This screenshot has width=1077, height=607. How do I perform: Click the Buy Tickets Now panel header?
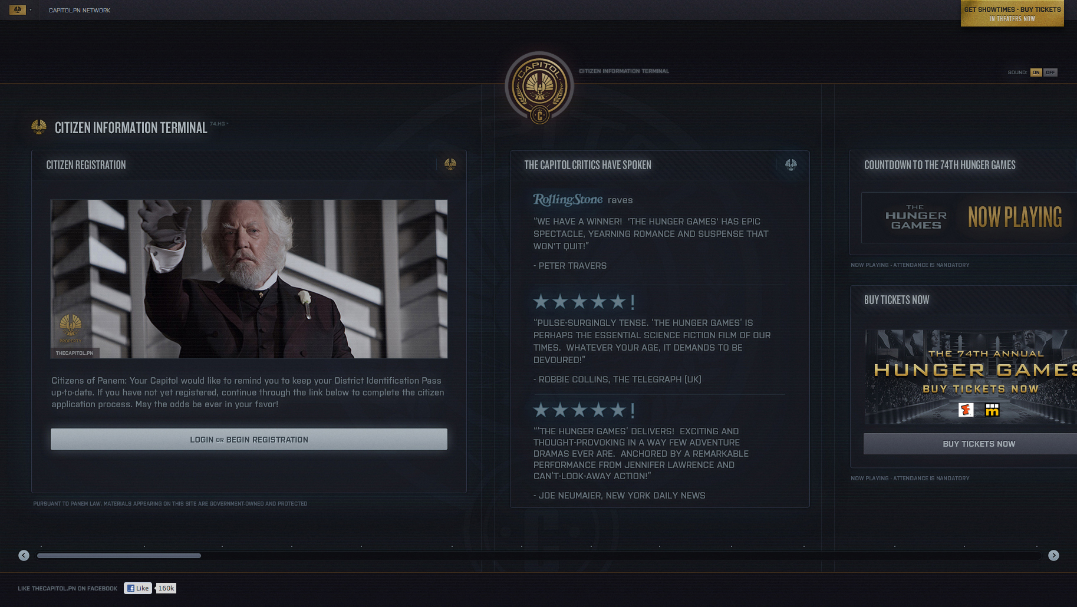pyautogui.click(x=897, y=300)
